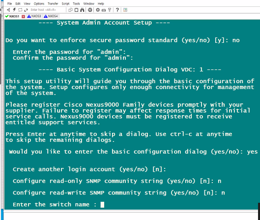The width and height of the screenshot is (260, 220).
Task: Click the Print icon
Action: tap(90, 10)
